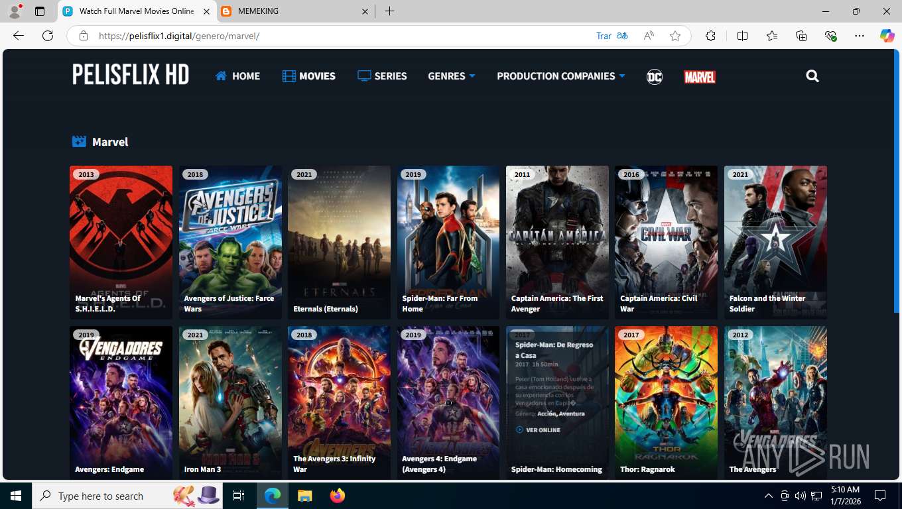The height and width of the screenshot is (509, 902).
Task: View site information lock icon
Action: [x=84, y=36]
